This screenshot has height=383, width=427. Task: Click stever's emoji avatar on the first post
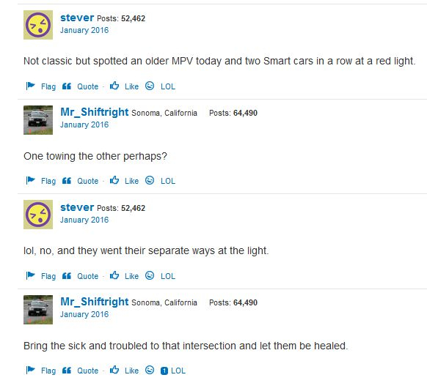point(38,25)
